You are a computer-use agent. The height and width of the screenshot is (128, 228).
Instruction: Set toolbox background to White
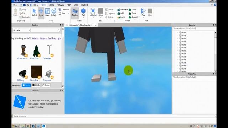[x=26, y=85]
